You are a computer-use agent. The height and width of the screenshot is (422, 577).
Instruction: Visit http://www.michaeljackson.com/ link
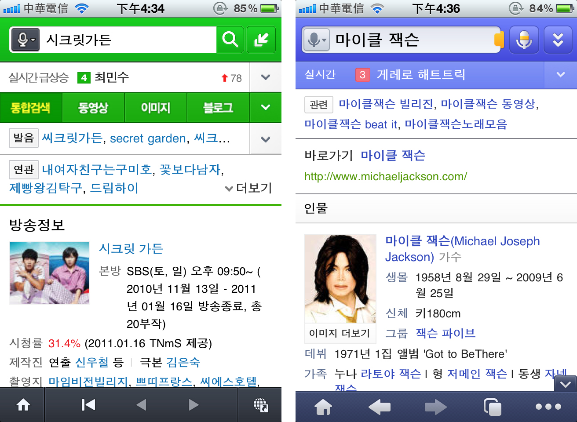[386, 176]
